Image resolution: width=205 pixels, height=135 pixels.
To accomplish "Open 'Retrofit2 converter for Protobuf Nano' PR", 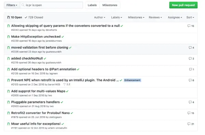I will pyautogui.click(x=40, y=113).
